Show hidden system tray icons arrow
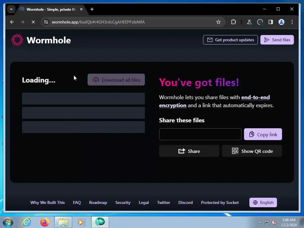This screenshot has height=228, width=304. (259, 223)
